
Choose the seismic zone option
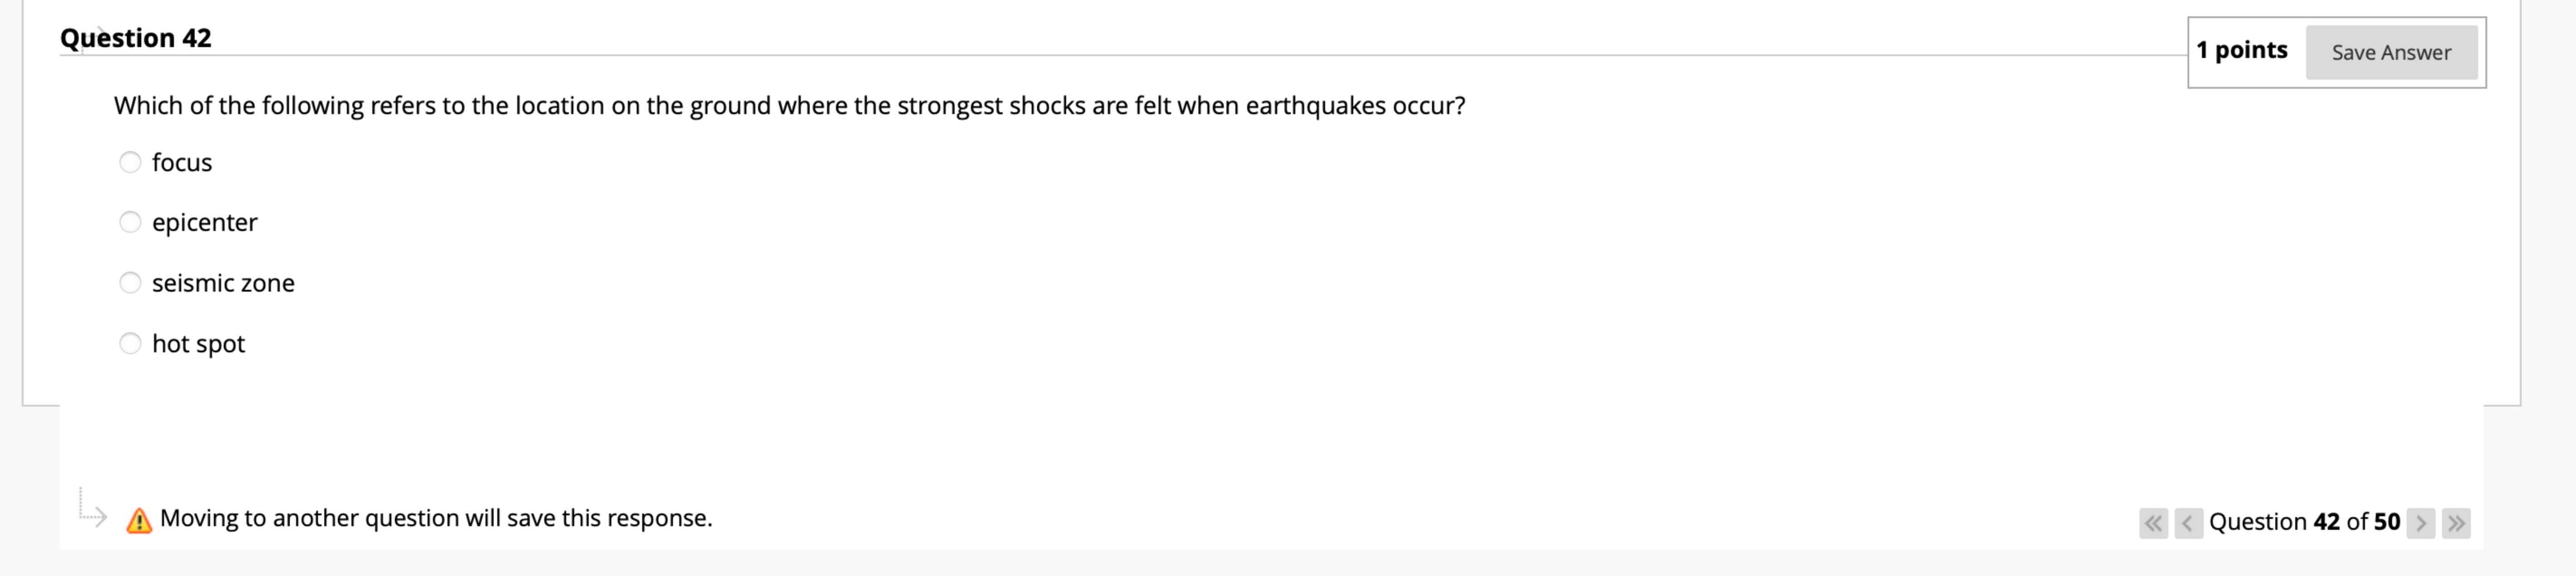click(130, 283)
